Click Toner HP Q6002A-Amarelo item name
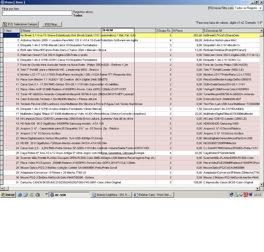Screen dimensions: 264x252 [77, 94]
